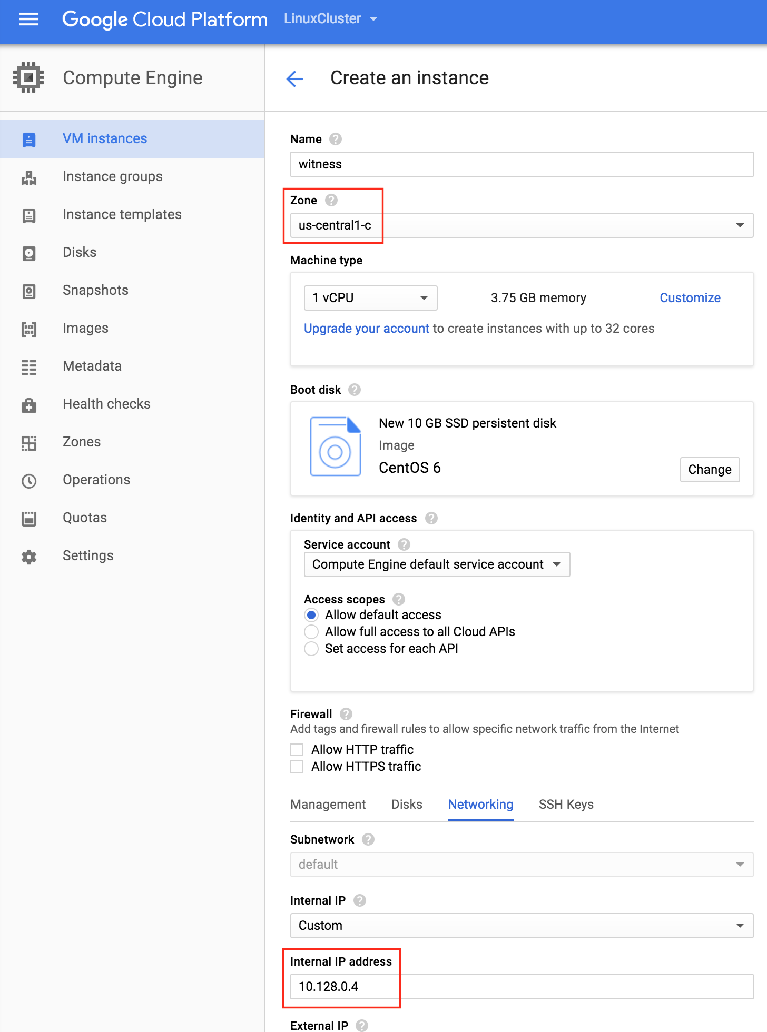
Task: Enable Allow HTTPS traffic checkbox
Action: click(x=297, y=767)
